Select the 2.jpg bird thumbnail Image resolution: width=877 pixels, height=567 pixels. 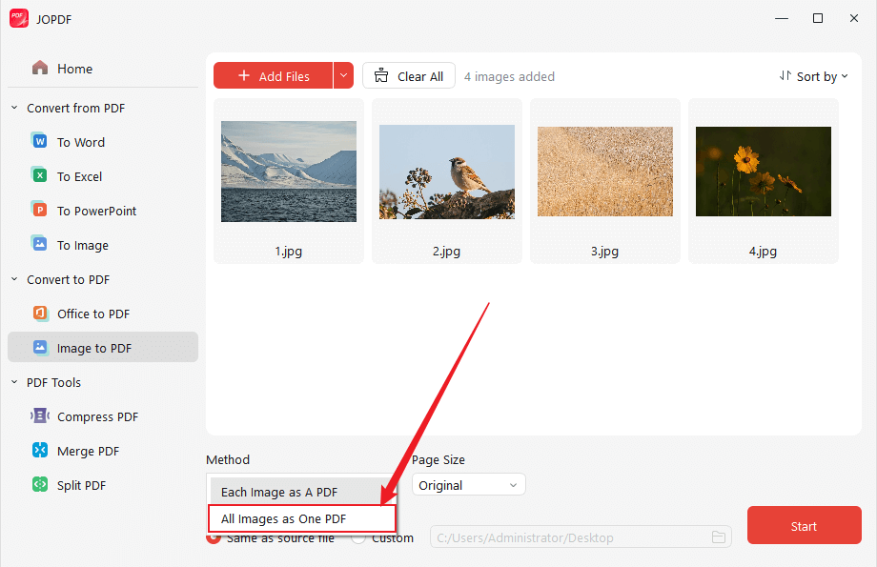click(x=446, y=171)
